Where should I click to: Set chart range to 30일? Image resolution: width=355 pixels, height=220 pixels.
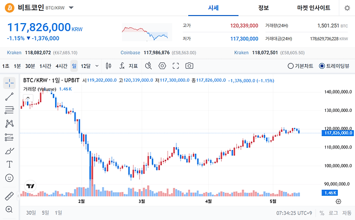coord(31,213)
